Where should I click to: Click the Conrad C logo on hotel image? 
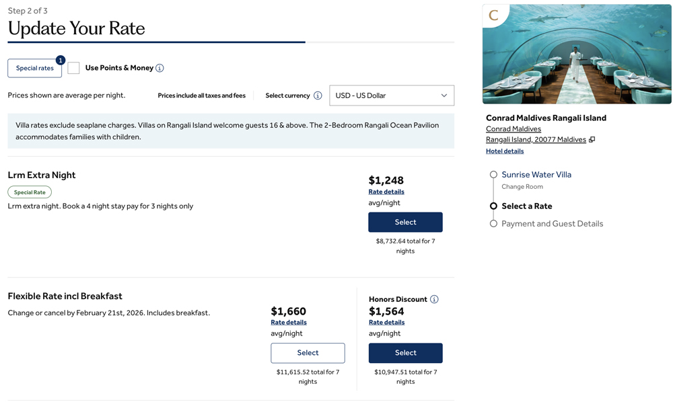point(493,15)
